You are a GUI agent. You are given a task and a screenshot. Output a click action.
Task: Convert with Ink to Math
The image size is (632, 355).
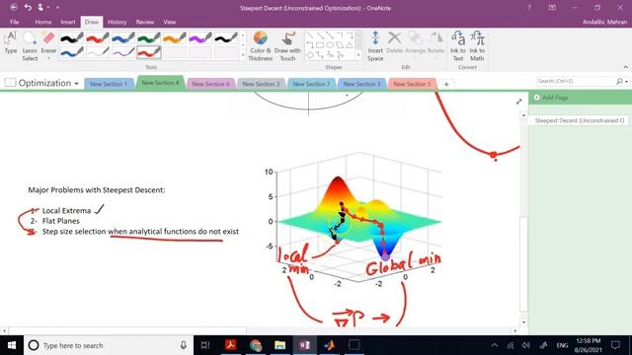(x=477, y=46)
